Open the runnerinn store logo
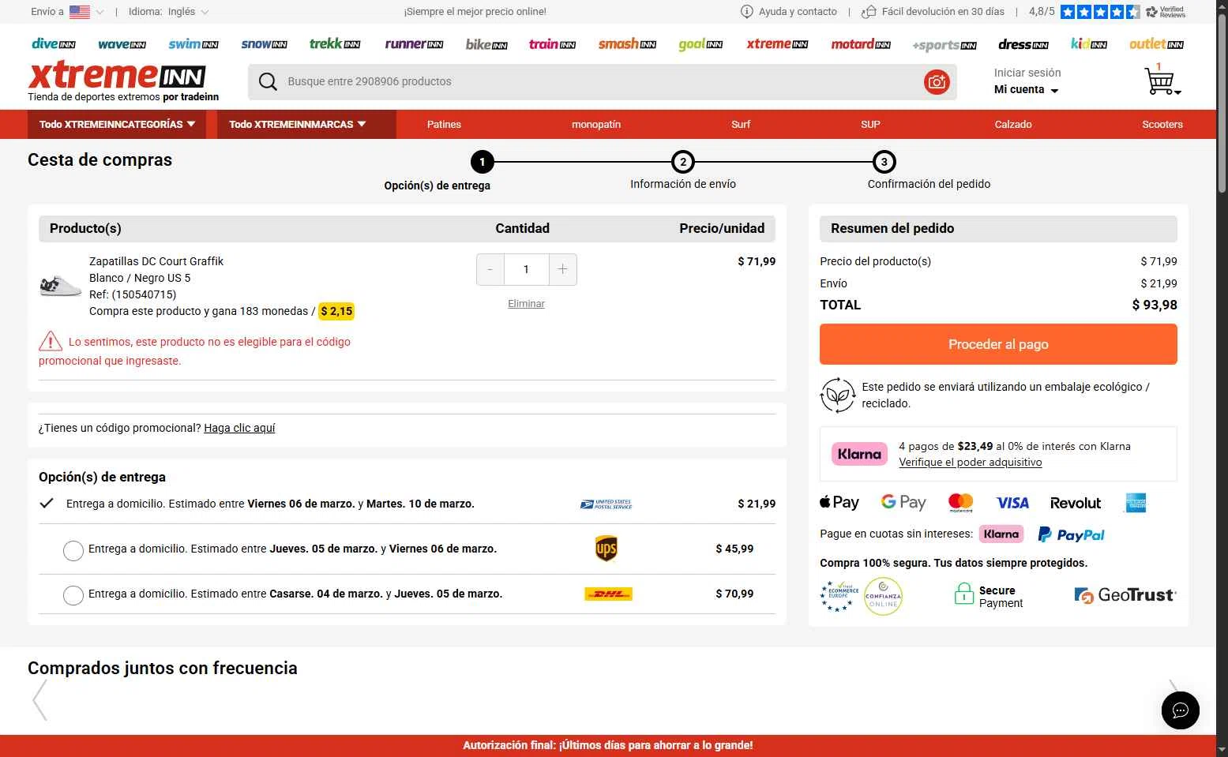This screenshot has width=1228, height=757. (414, 44)
